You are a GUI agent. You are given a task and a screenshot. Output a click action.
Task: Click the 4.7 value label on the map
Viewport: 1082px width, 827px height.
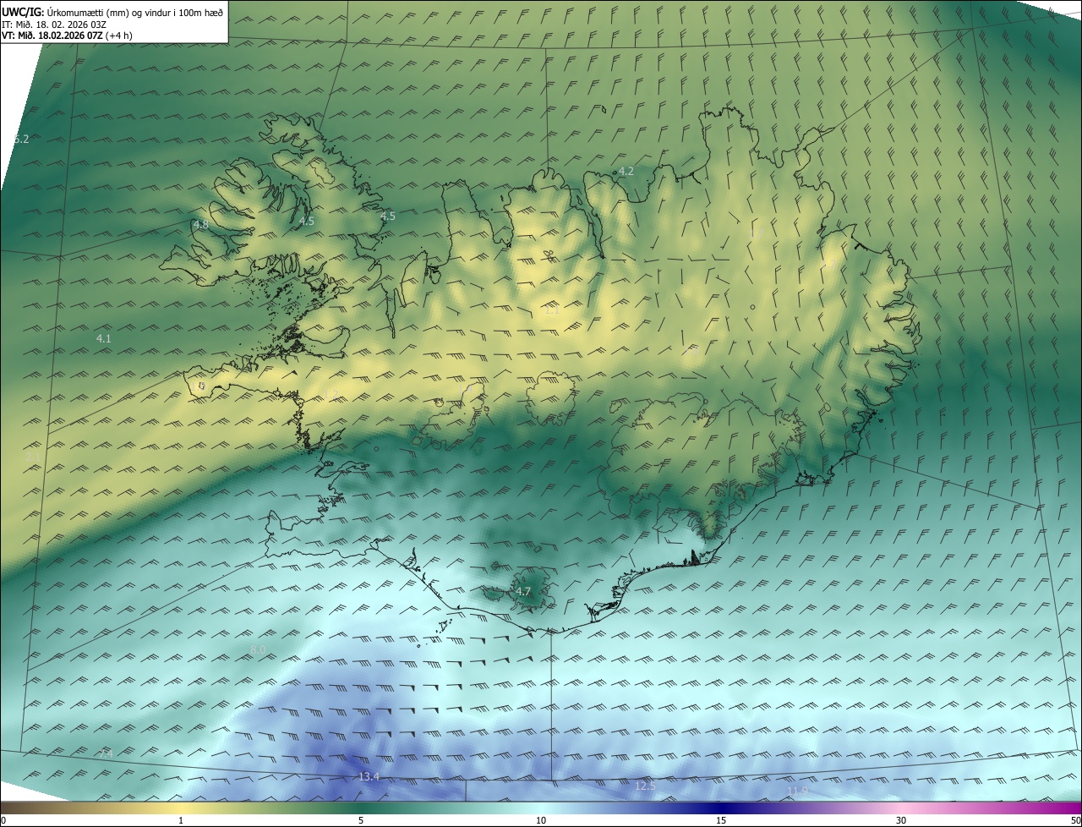click(523, 592)
